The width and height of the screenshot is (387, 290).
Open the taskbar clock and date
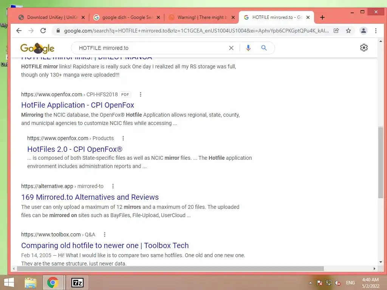[370, 283]
